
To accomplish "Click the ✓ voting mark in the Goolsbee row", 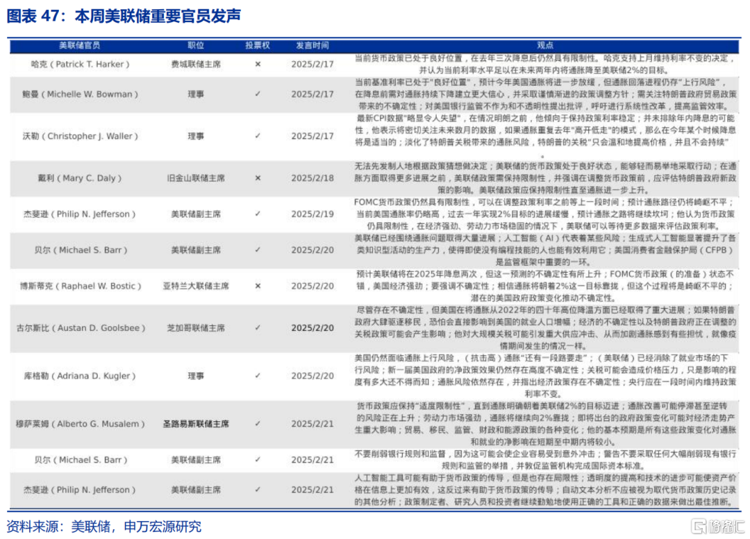I will 258,328.
